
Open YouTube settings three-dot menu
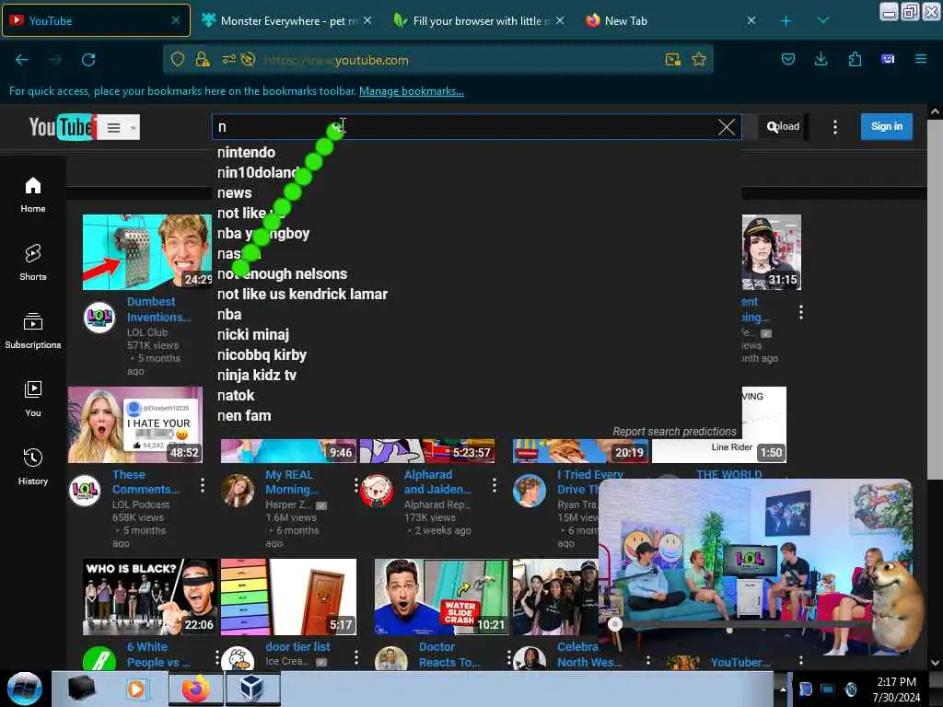click(834, 127)
